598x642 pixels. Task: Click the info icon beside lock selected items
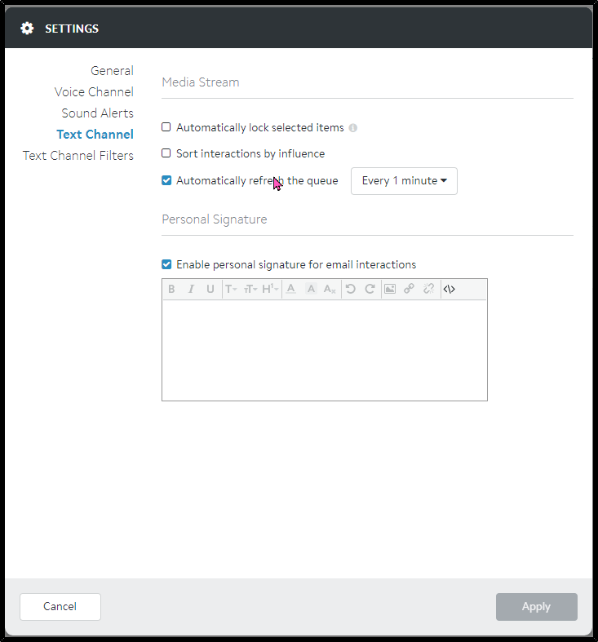353,128
